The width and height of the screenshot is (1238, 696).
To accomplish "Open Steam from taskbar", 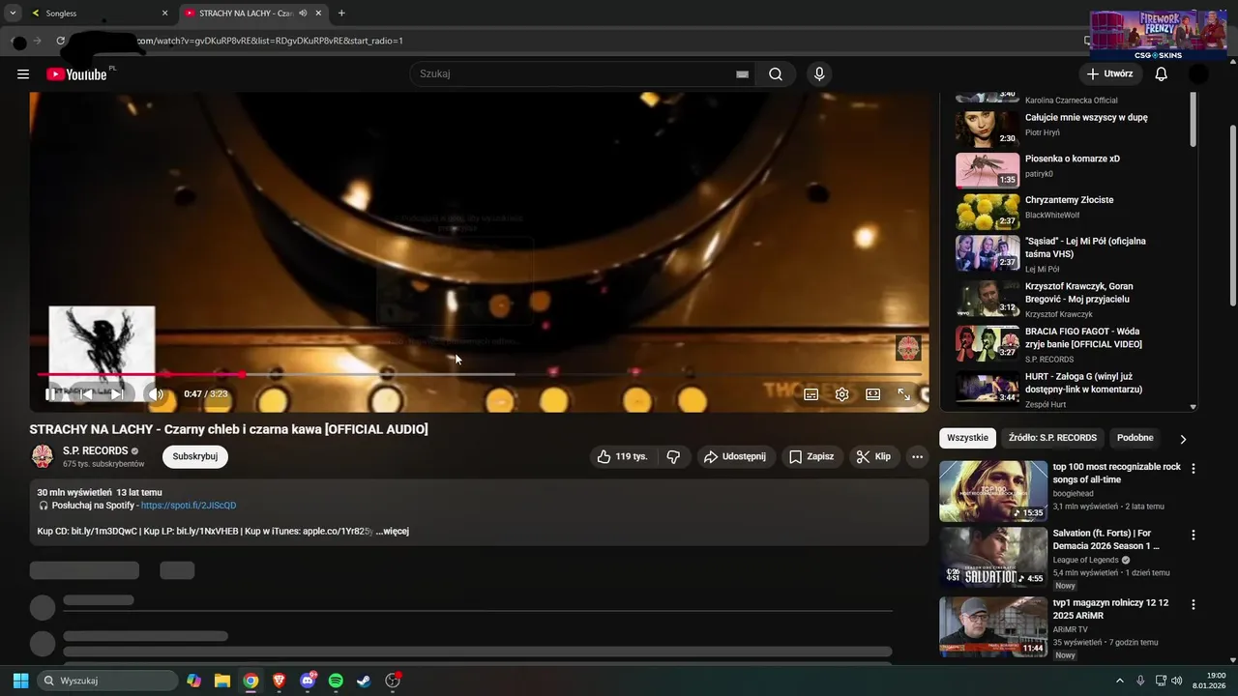I will (364, 681).
